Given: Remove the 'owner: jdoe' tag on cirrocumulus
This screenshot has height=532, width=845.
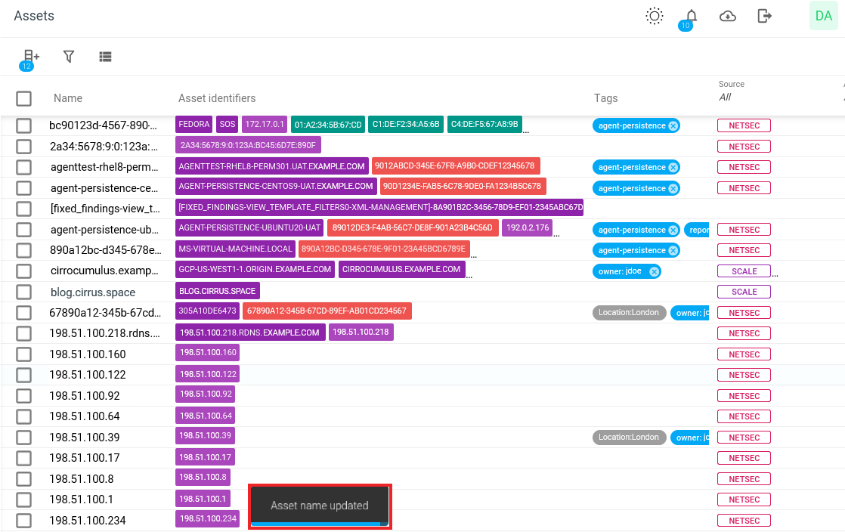Looking at the screenshot, I should click(x=655, y=271).
